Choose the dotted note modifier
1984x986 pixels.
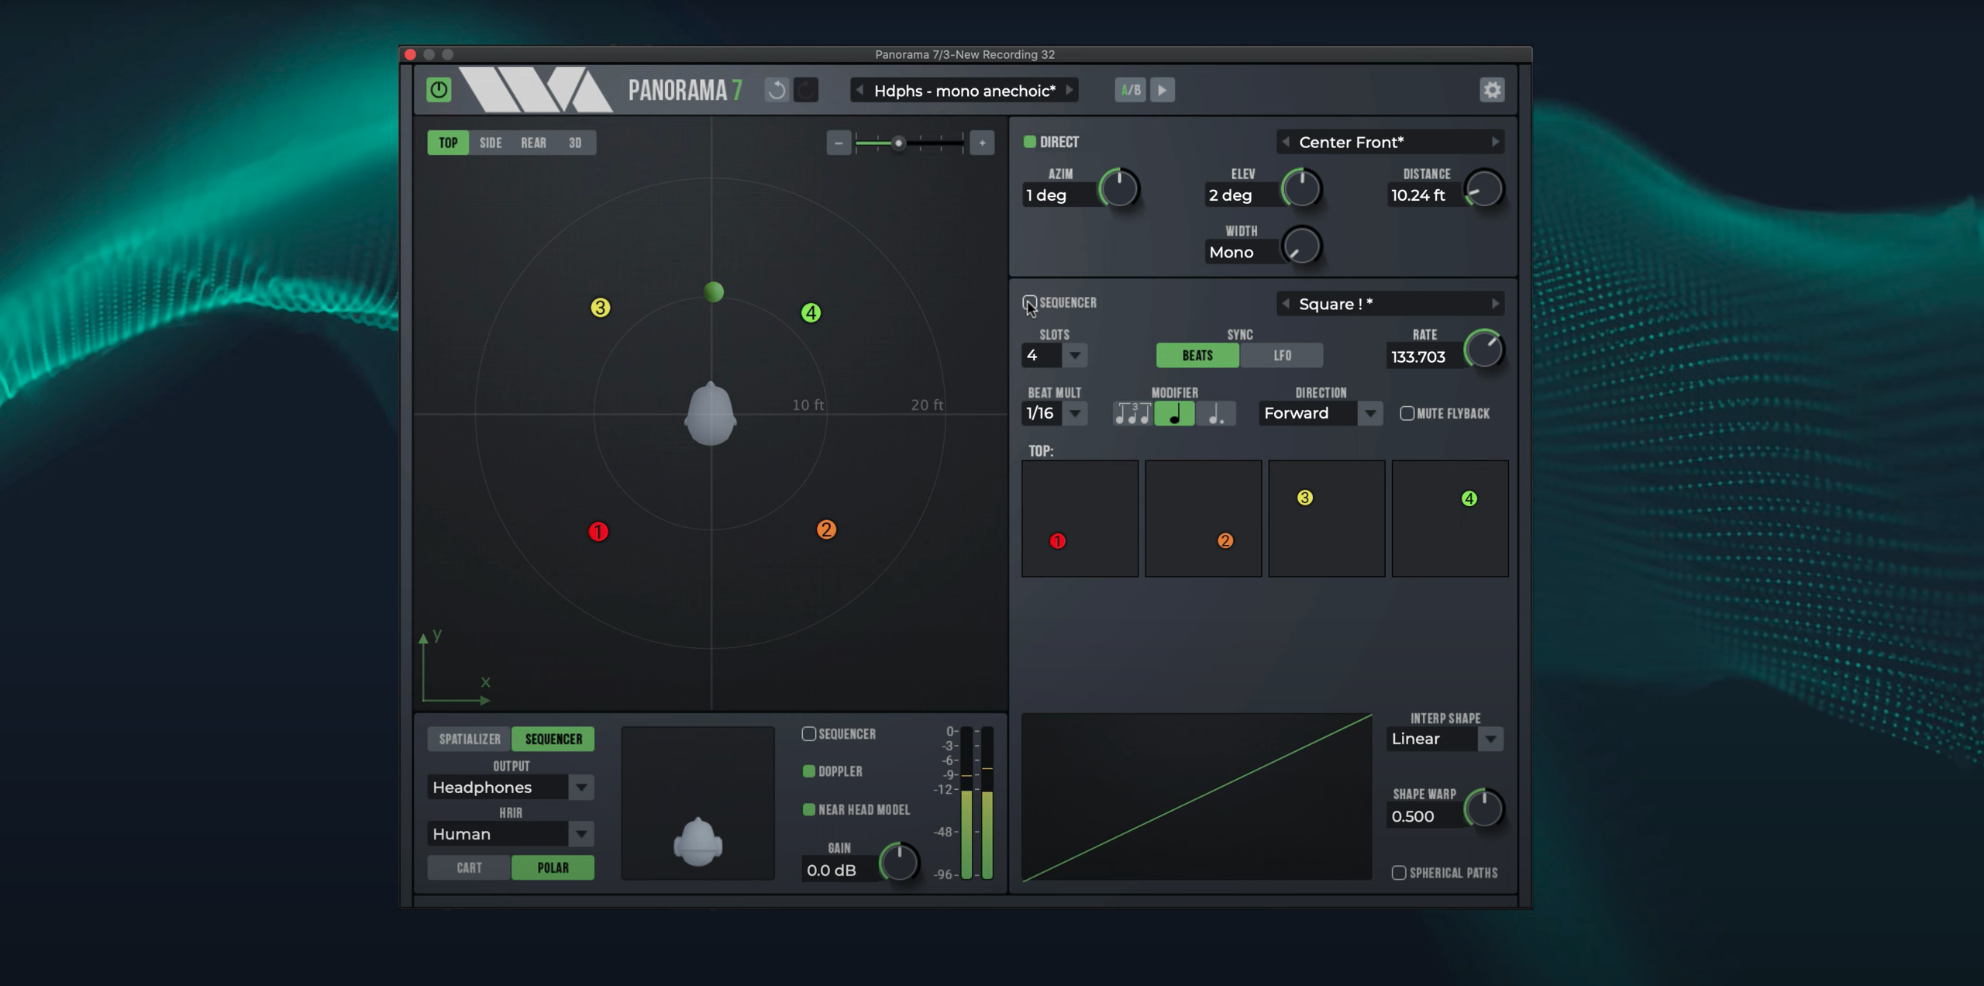[1216, 413]
